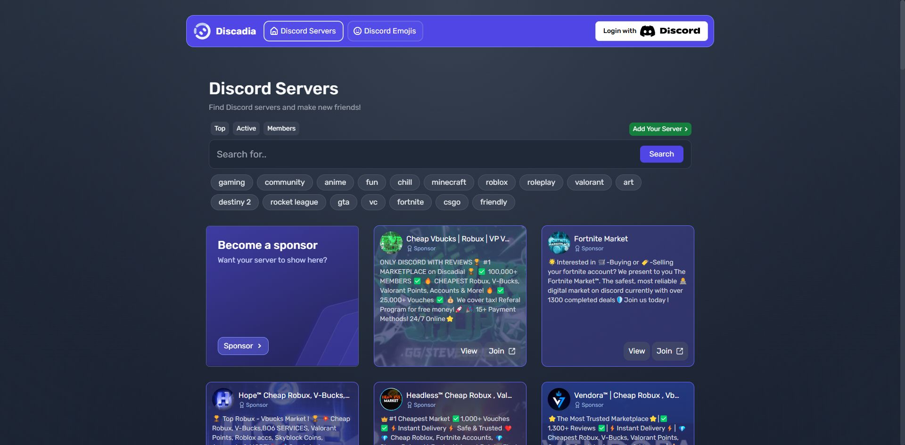Click the smiley icon next to Discord Emojis
905x445 pixels.
click(x=357, y=31)
